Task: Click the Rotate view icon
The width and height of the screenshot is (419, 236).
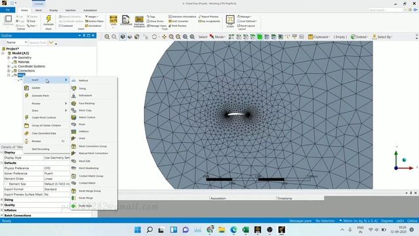Action: point(155,37)
